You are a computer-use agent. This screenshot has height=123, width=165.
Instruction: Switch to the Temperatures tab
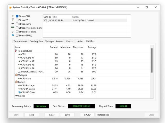pyautogui.click(x=21, y=42)
